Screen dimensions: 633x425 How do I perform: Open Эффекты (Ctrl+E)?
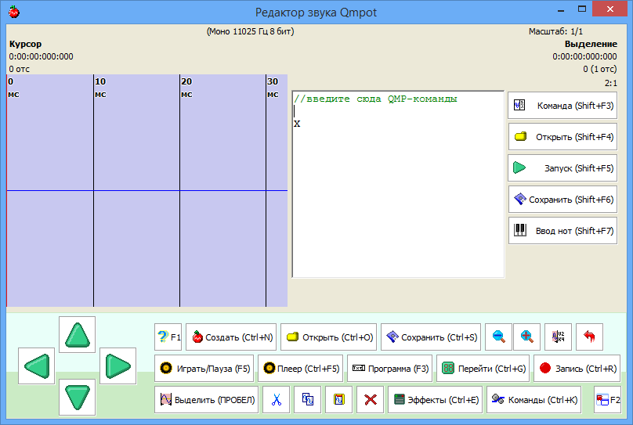436,400
